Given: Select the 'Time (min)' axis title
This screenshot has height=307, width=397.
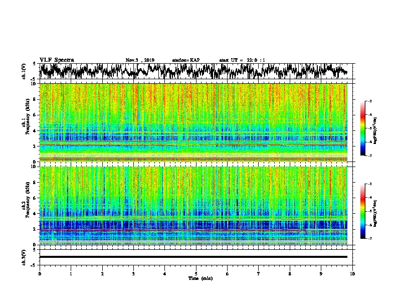Looking at the screenshot, I should click(201, 278).
